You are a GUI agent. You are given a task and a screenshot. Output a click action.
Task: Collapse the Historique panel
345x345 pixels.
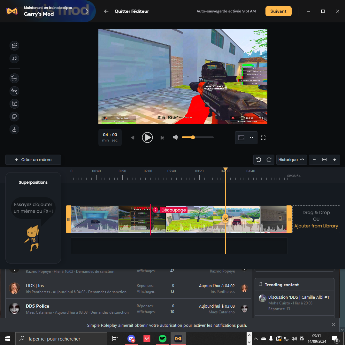tap(291, 160)
